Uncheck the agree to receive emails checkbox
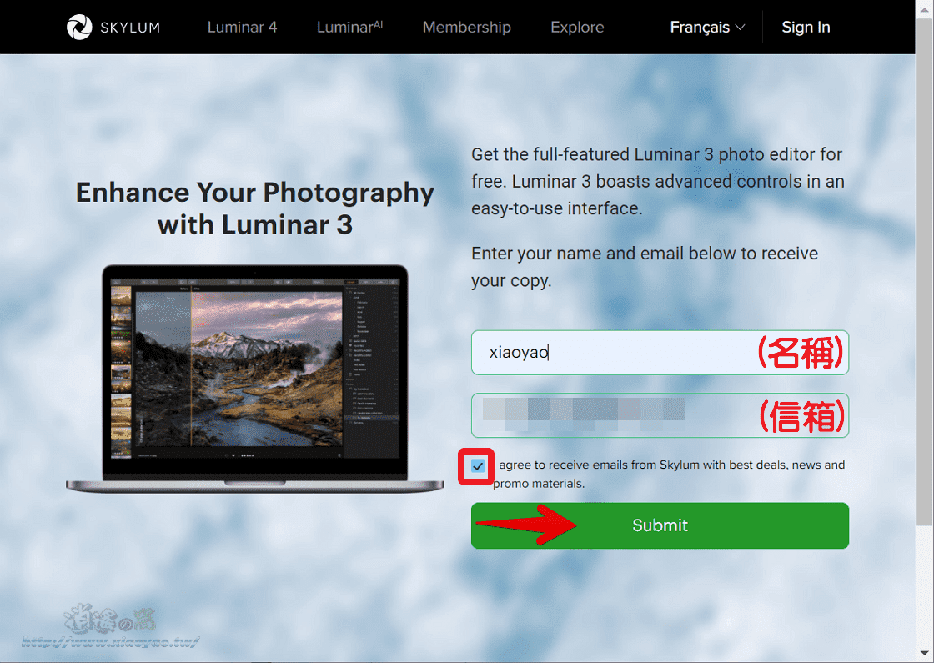 tap(477, 466)
